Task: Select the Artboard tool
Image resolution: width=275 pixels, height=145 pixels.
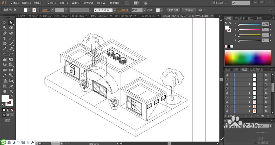Action: click(5, 86)
